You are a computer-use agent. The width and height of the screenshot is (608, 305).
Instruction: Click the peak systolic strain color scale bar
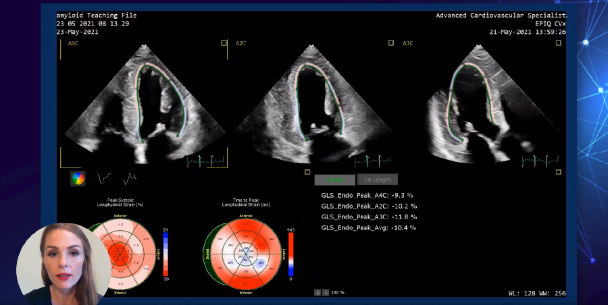(x=166, y=251)
